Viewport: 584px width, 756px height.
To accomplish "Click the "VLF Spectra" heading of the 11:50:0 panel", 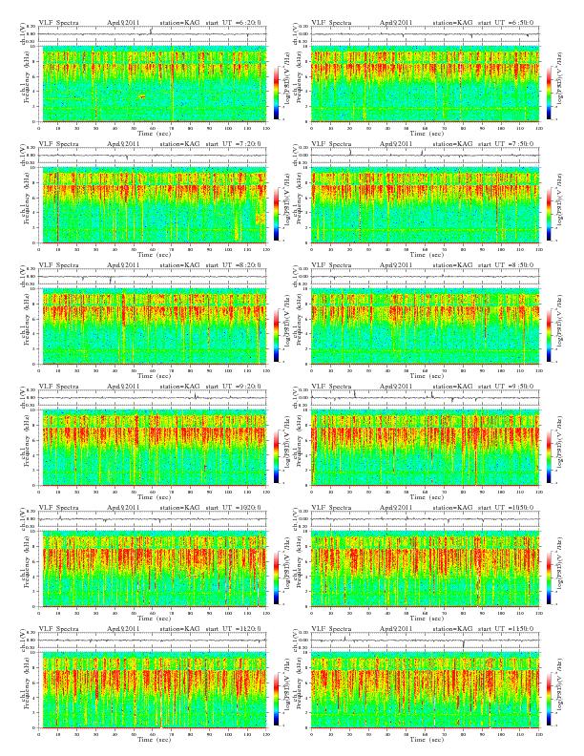I will [331, 629].
